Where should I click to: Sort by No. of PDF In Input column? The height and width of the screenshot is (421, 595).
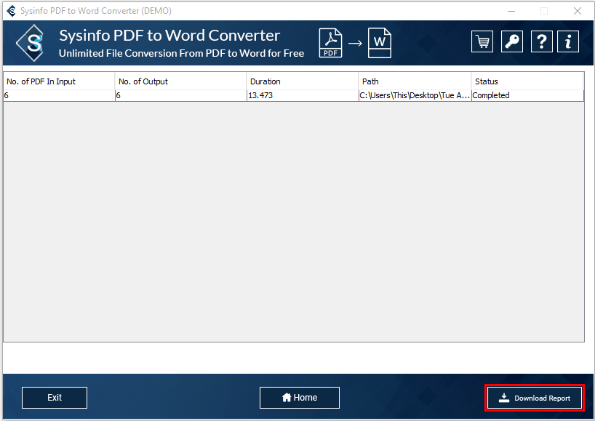click(59, 81)
